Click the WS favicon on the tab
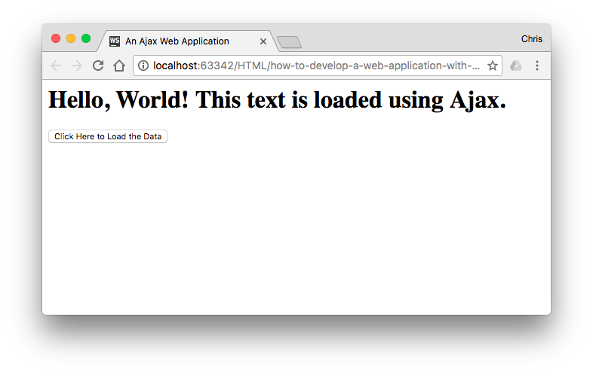The width and height of the screenshot is (593, 375). [x=115, y=41]
